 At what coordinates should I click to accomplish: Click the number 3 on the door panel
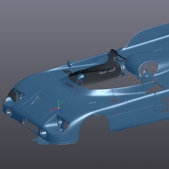click(164, 105)
